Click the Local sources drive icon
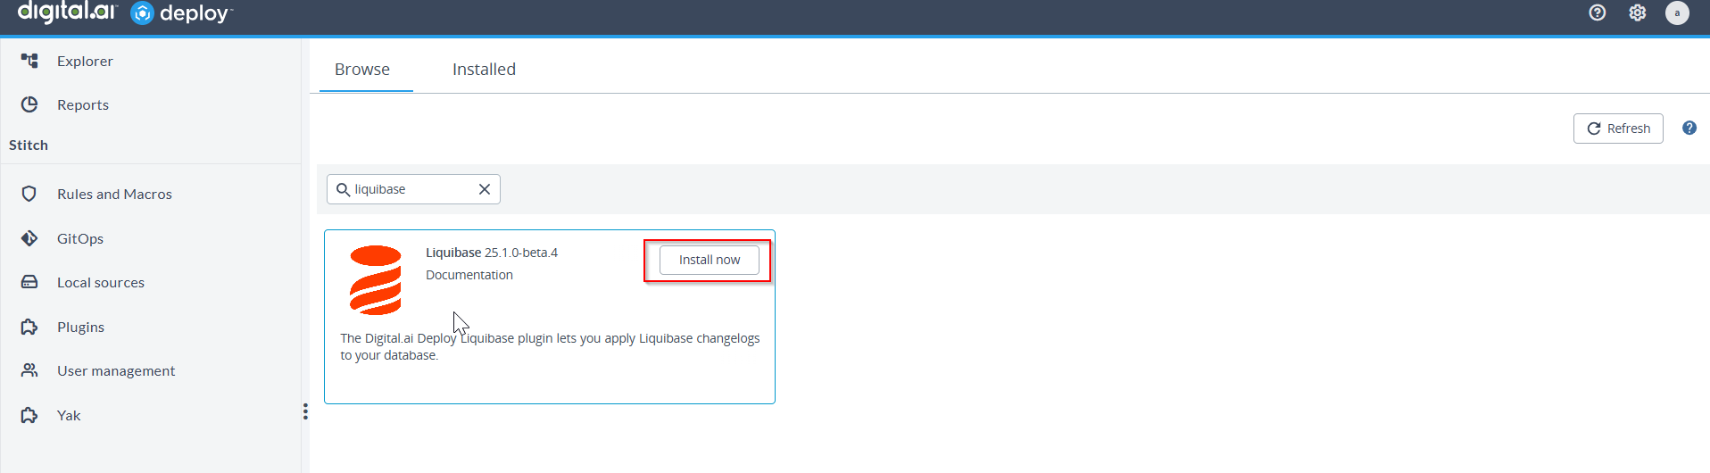 (29, 282)
